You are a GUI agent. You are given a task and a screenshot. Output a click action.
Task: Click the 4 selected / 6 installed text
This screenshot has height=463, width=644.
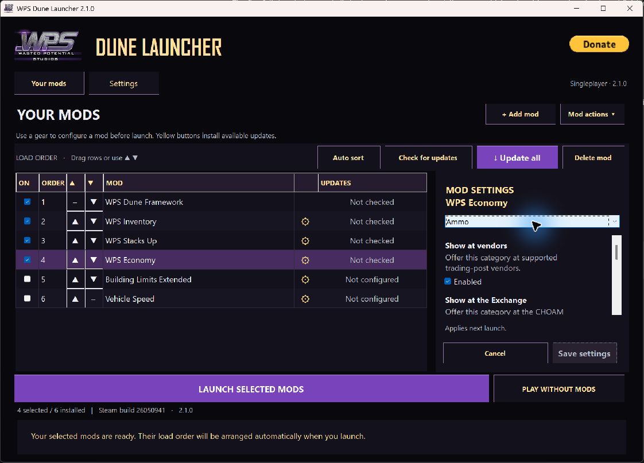pos(51,410)
